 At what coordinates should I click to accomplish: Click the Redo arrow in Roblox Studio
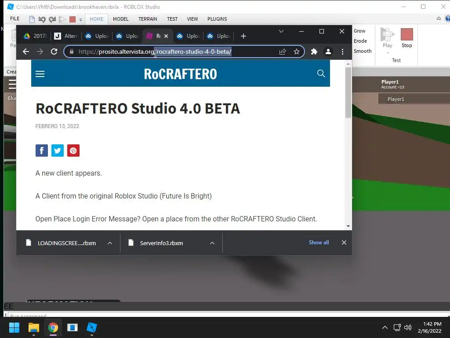coord(52,19)
